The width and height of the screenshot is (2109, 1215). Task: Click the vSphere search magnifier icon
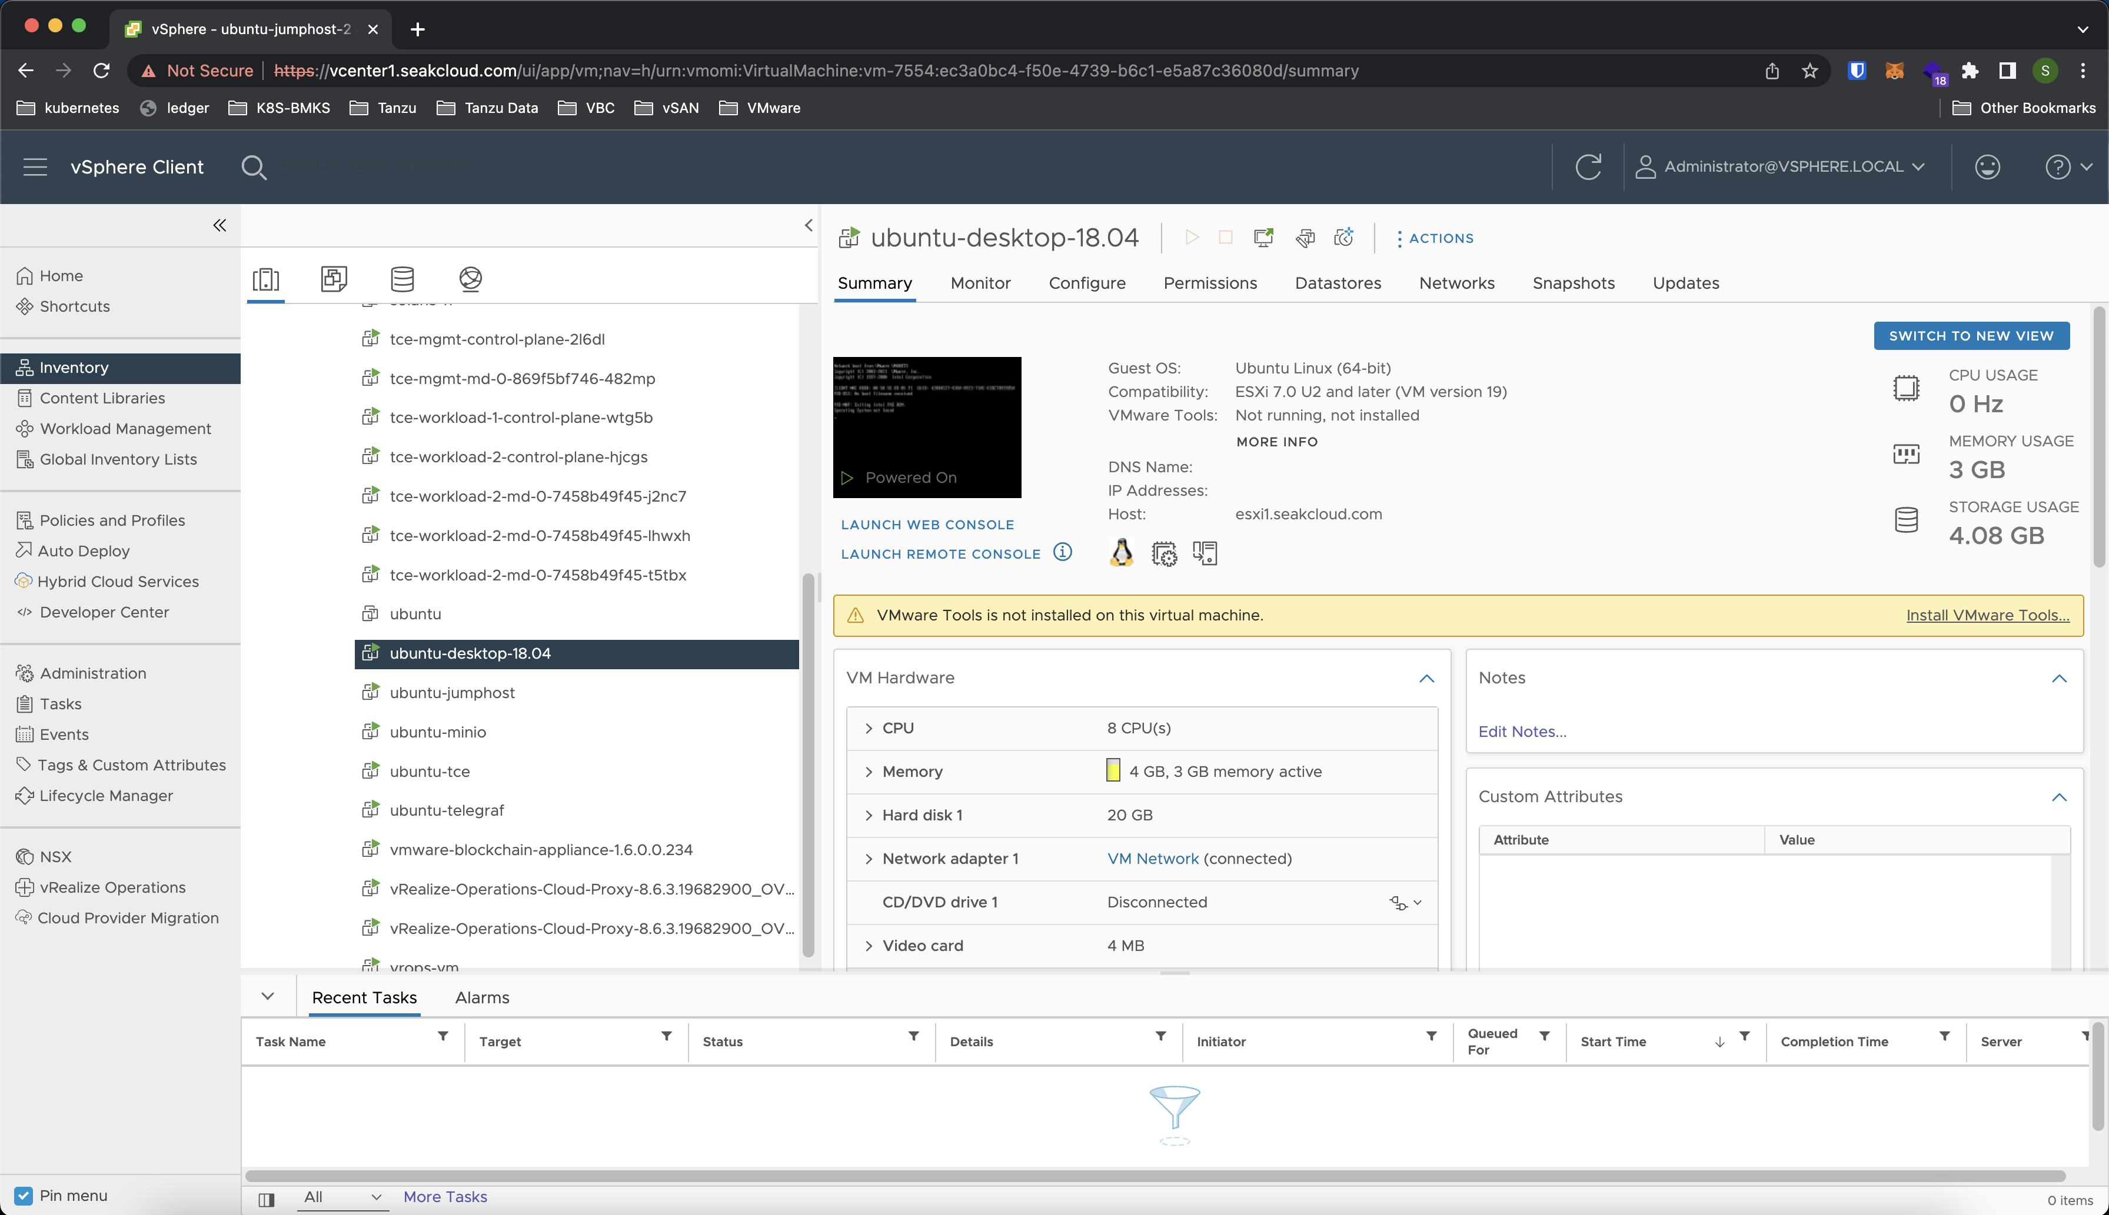(x=254, y=167)
